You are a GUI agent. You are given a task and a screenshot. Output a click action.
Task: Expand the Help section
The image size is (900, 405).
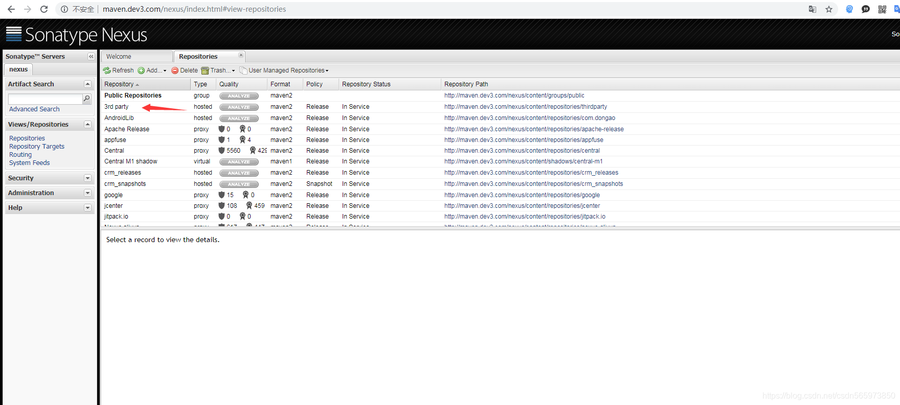[x=87, y=208]
